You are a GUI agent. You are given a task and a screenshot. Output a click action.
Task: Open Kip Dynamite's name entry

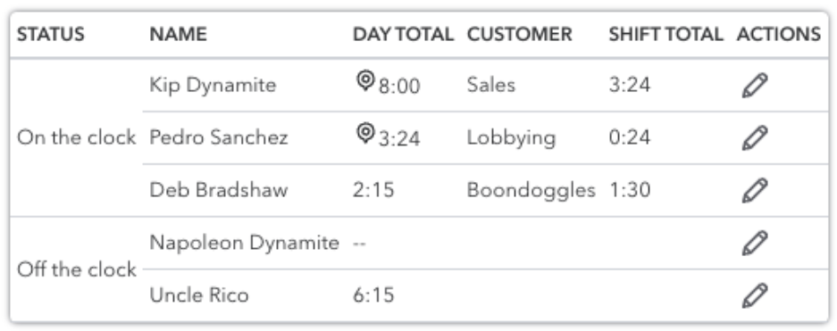213,86
